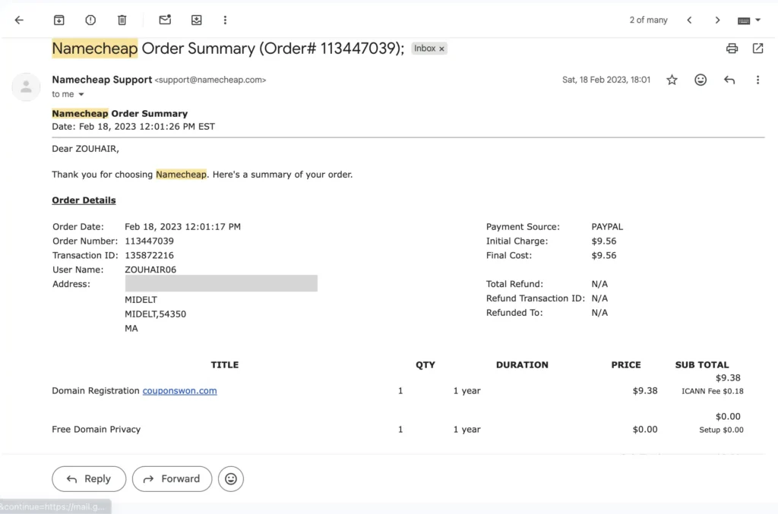Expand input tools dropdown arrow
Image resolution: width=778 pixels, height=514 pixels.
757,20
